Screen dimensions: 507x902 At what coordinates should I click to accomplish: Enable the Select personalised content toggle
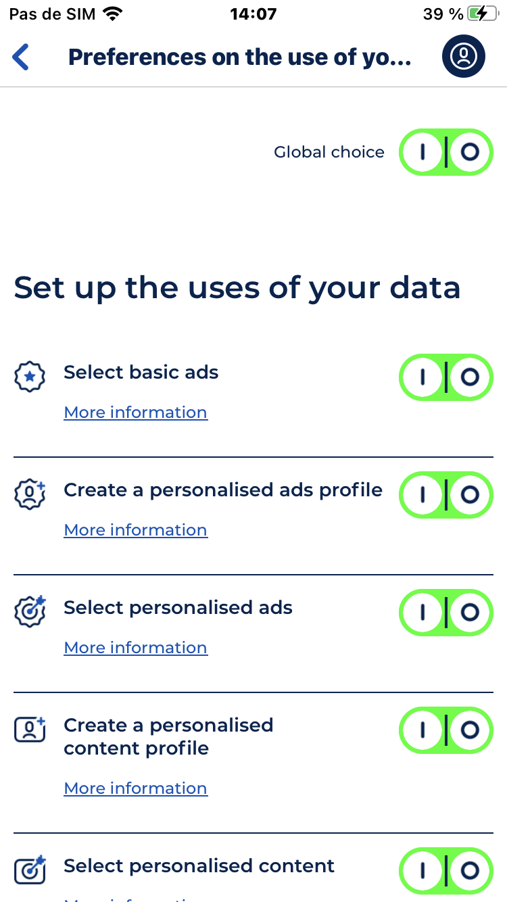tap(422, 871)
